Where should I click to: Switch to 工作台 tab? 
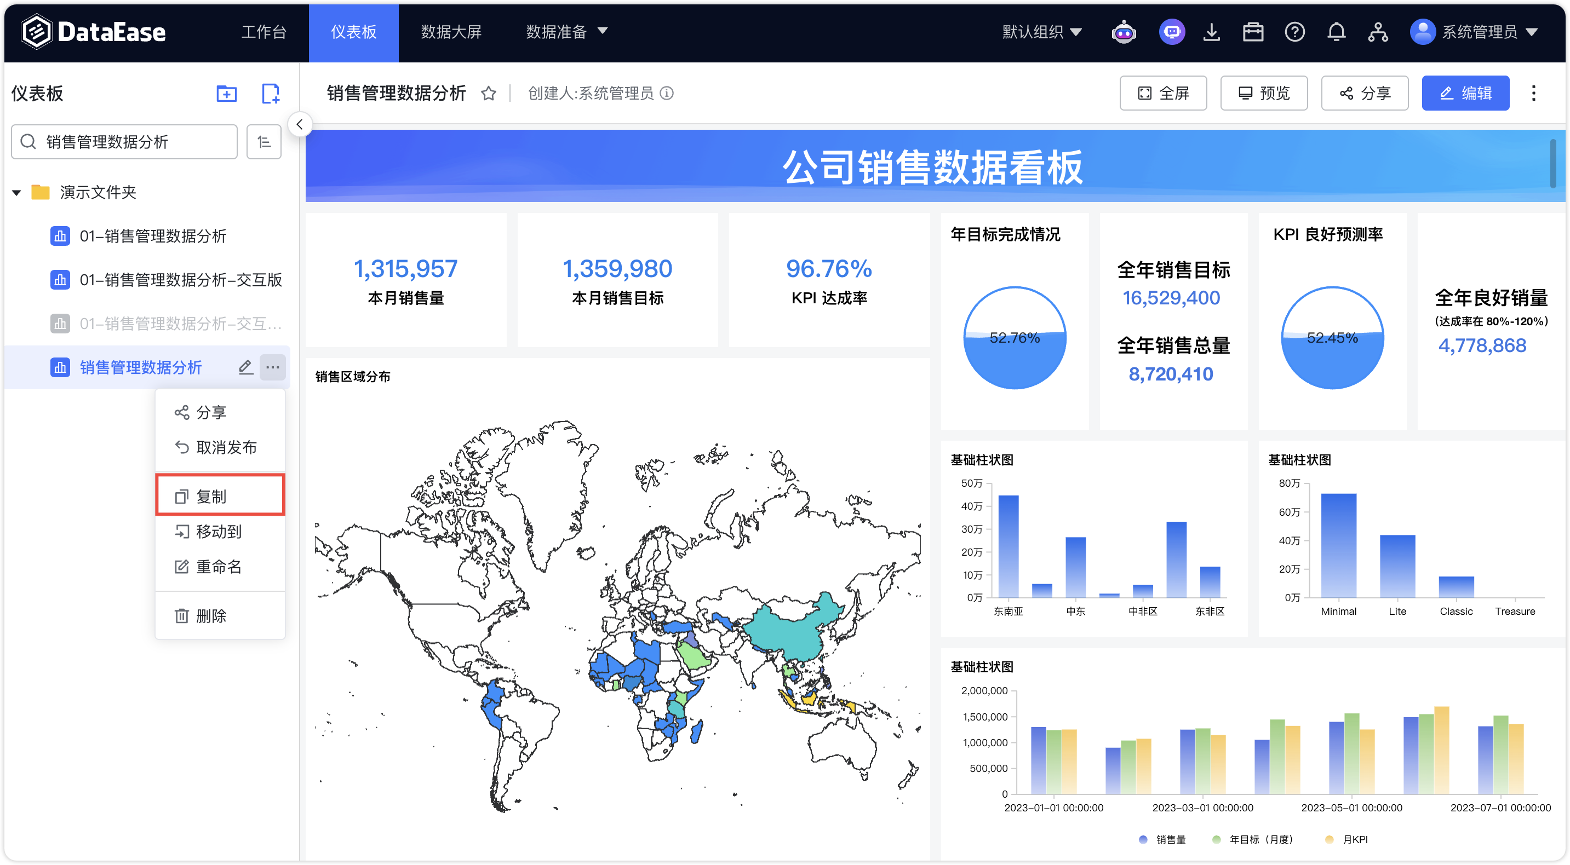click(263, 32)
